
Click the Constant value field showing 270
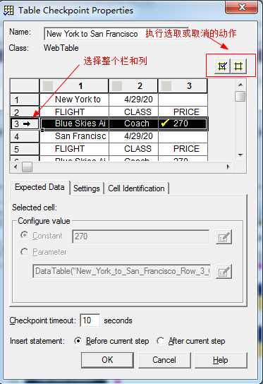pos(141,236)
